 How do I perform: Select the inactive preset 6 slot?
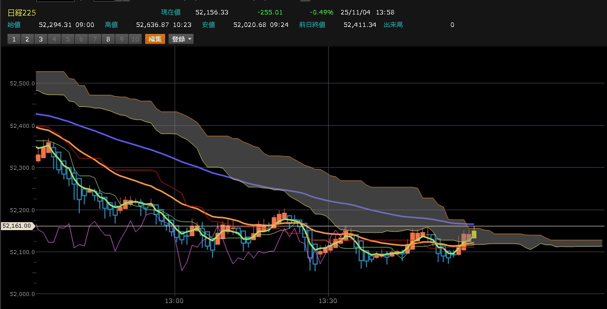(x=81, y=39)
